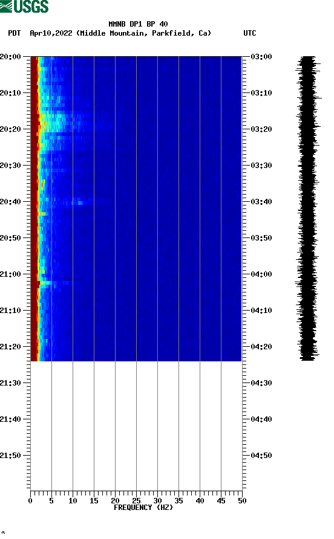
Task: Click the 21:40 PDT time label
Action: (10, 419)
